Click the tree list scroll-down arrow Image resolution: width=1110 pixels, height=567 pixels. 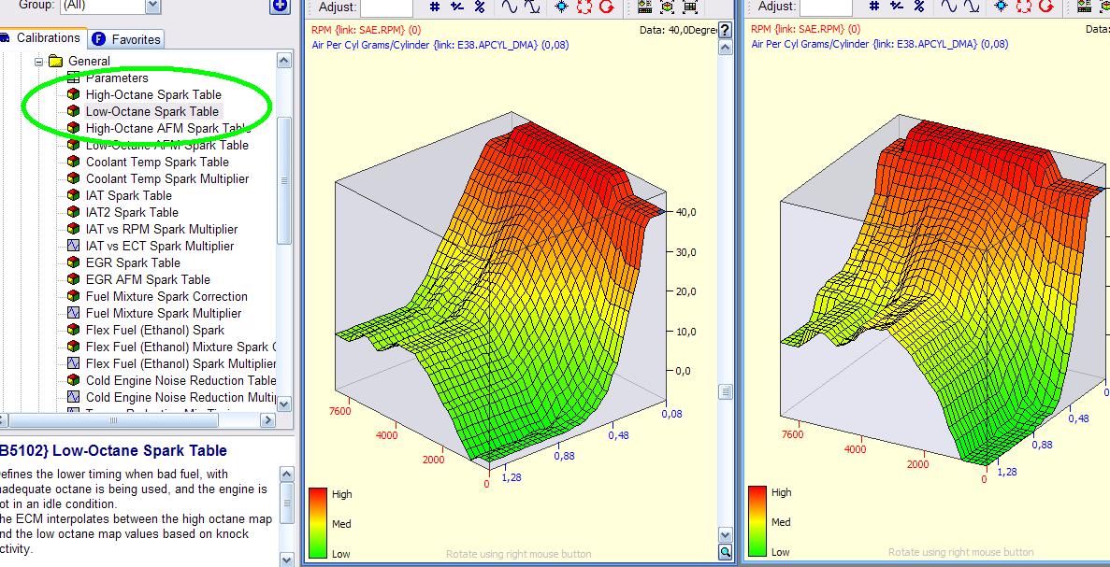[x=284, y=404]
